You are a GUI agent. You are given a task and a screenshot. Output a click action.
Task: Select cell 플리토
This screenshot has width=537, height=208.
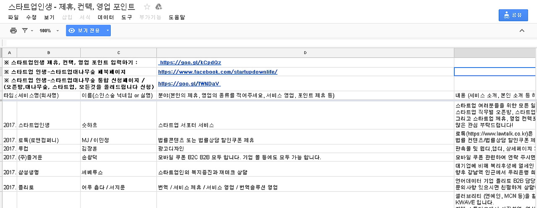pyautogui.click(x=49, y=184)
